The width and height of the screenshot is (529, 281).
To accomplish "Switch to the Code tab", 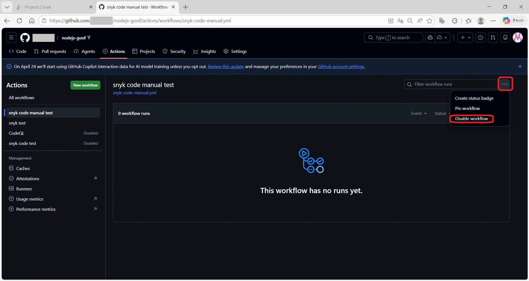I will 18,51.
